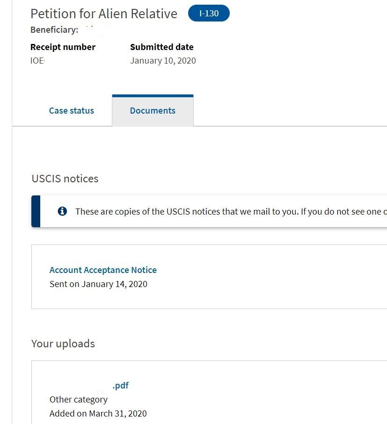This screenshot has height=424, width=387.
Task: Click the Petition for Alien Relative heading
Action: click(104, 14)
